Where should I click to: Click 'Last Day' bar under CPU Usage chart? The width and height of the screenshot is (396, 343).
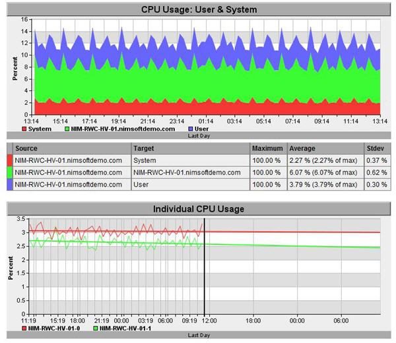(199, 136)
